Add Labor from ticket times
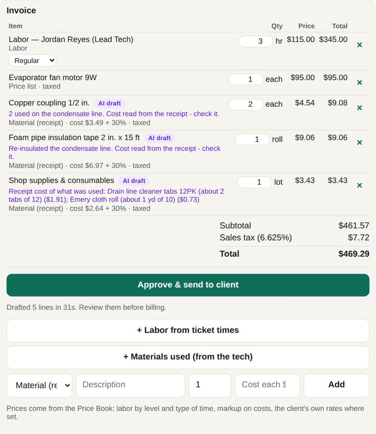Screen dimensions: 376x434 tap(188, 330)
